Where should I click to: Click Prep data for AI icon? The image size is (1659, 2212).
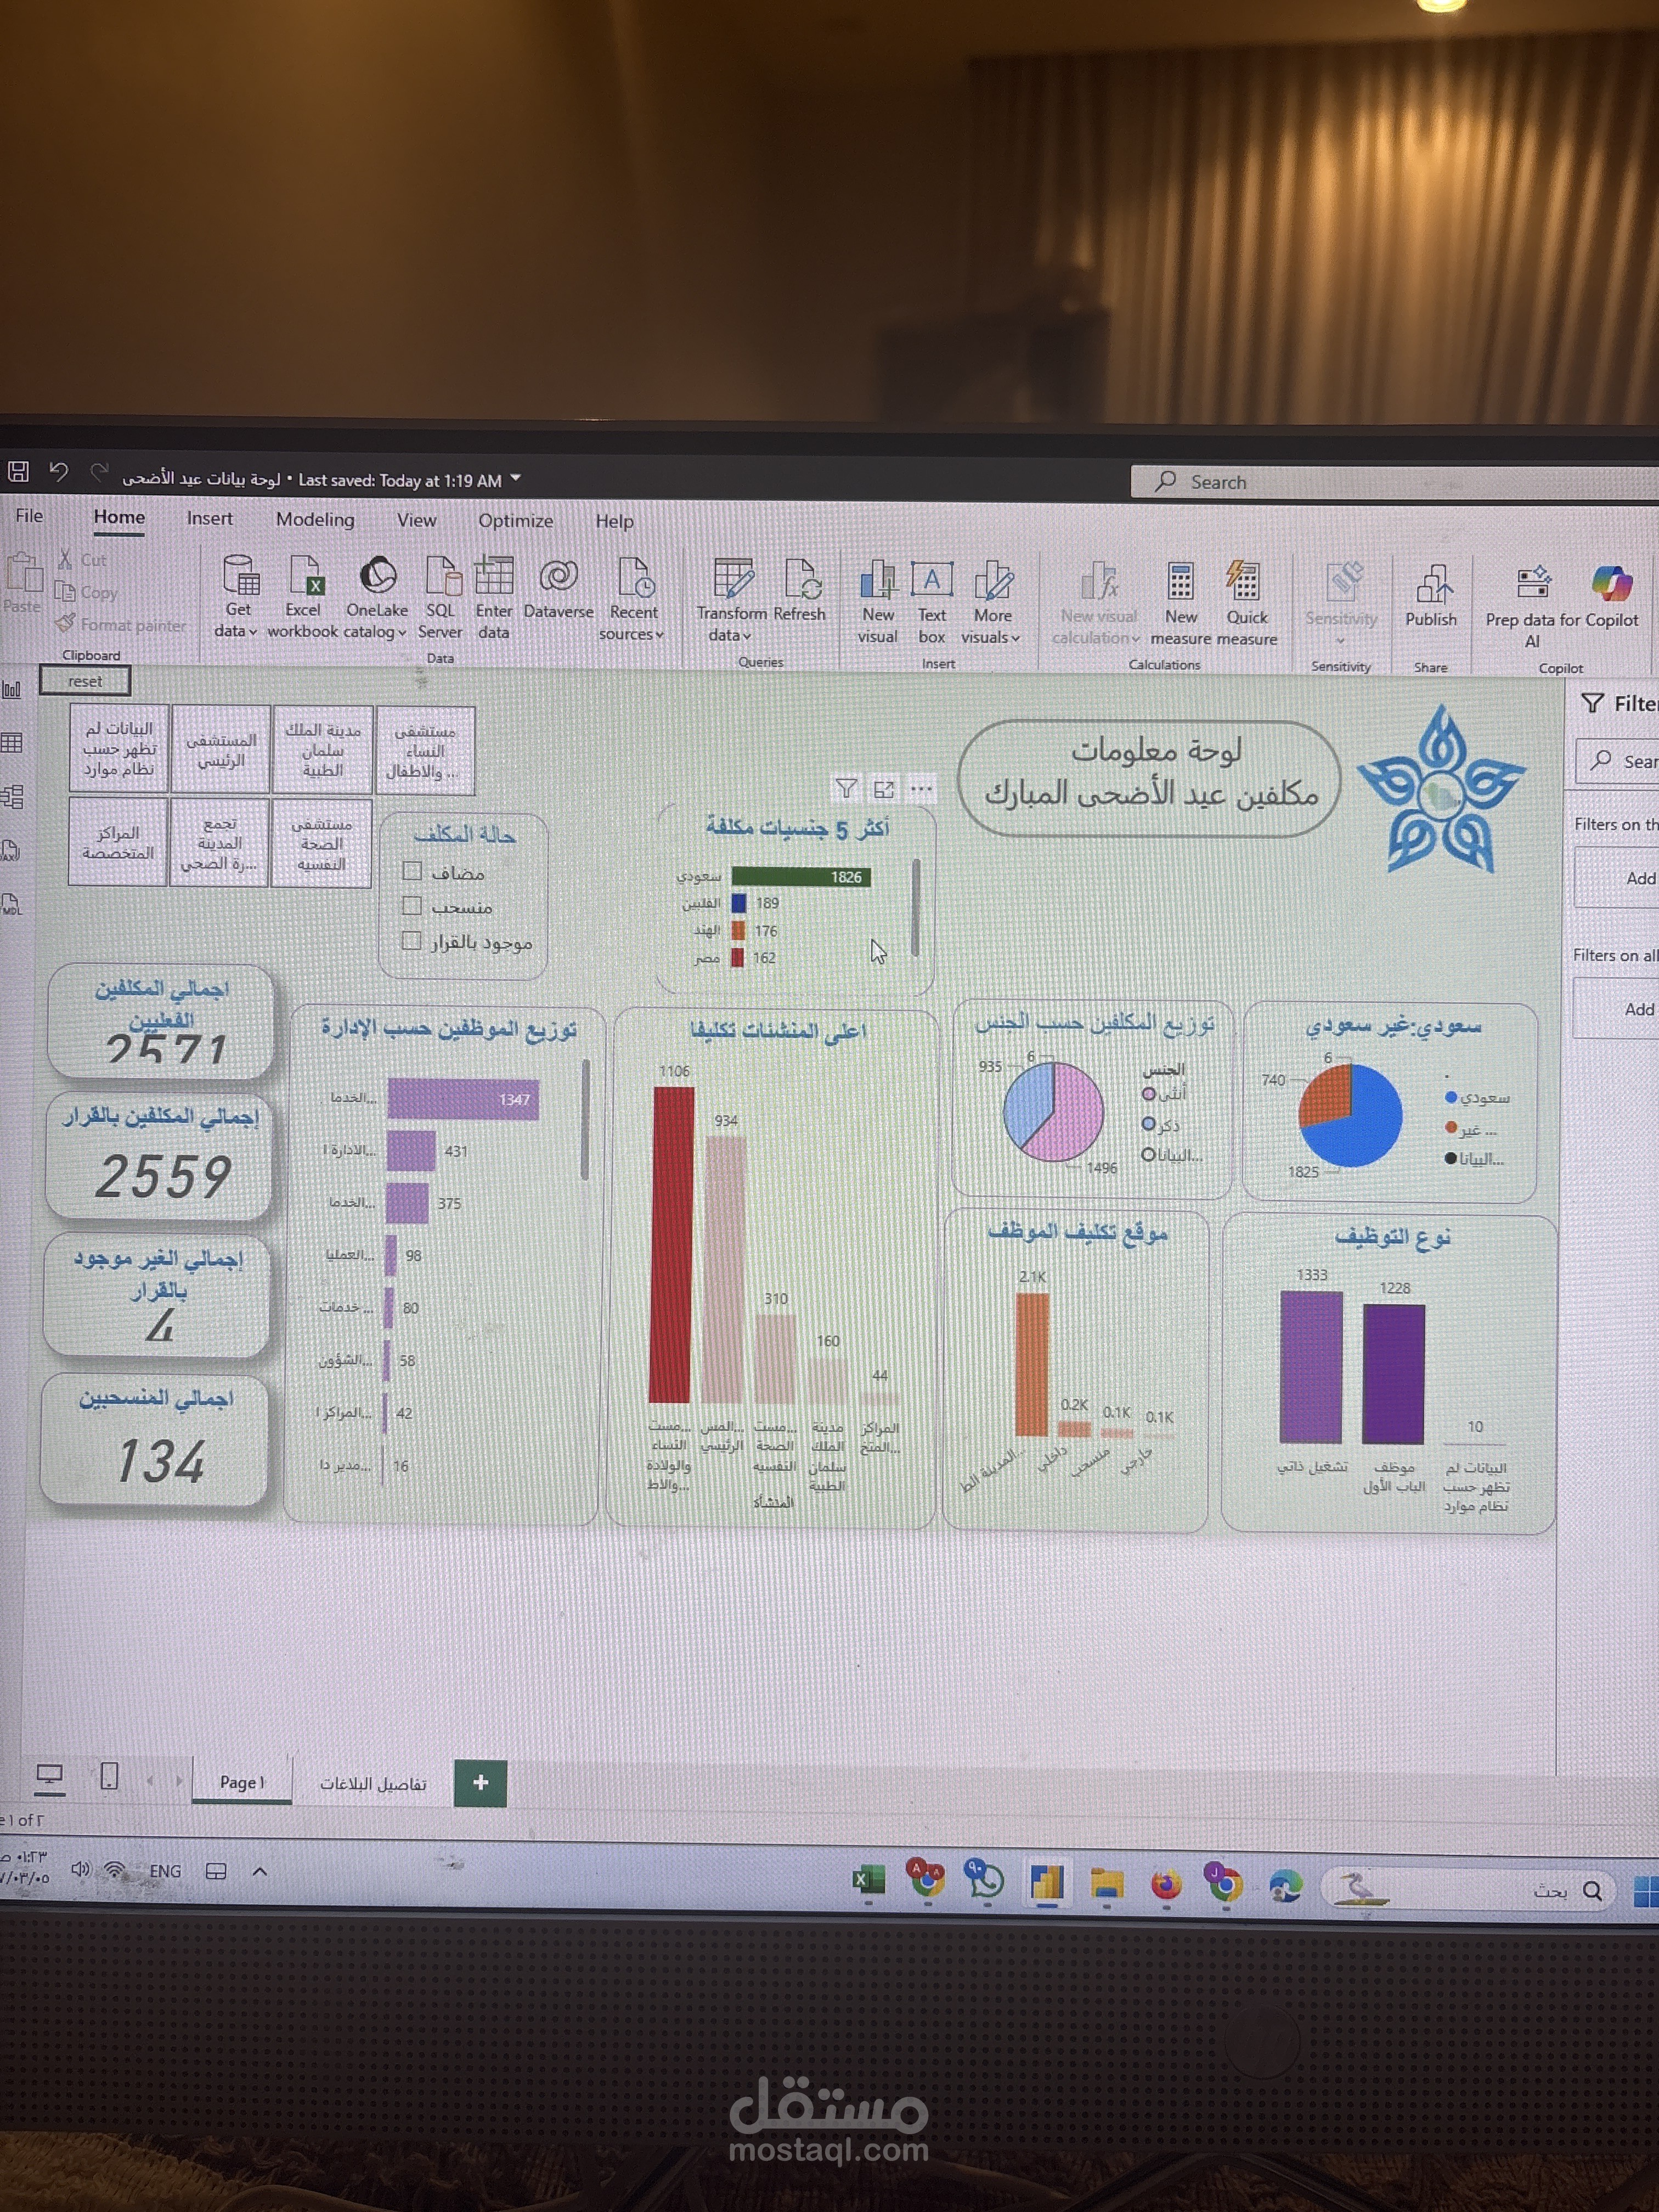(x=1534, y=584)
